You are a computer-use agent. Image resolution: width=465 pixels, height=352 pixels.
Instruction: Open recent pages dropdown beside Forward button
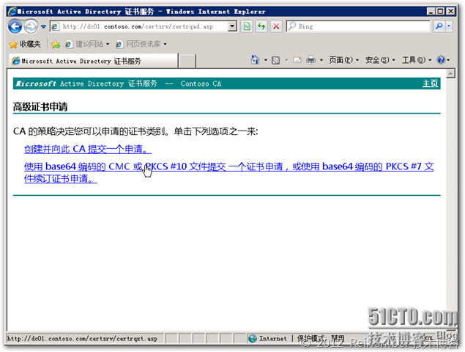coord(43,26)
